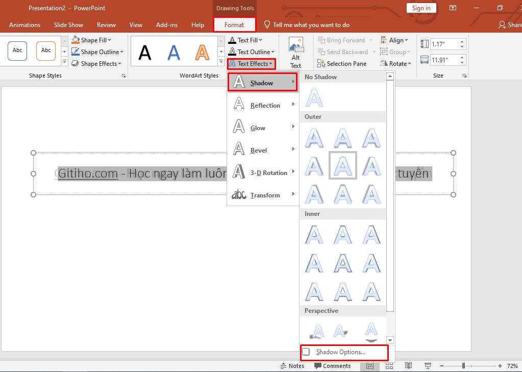Viewport: 522px width, 372px height.
Task: Open Shadow Options from the menu
Action: 340,352
